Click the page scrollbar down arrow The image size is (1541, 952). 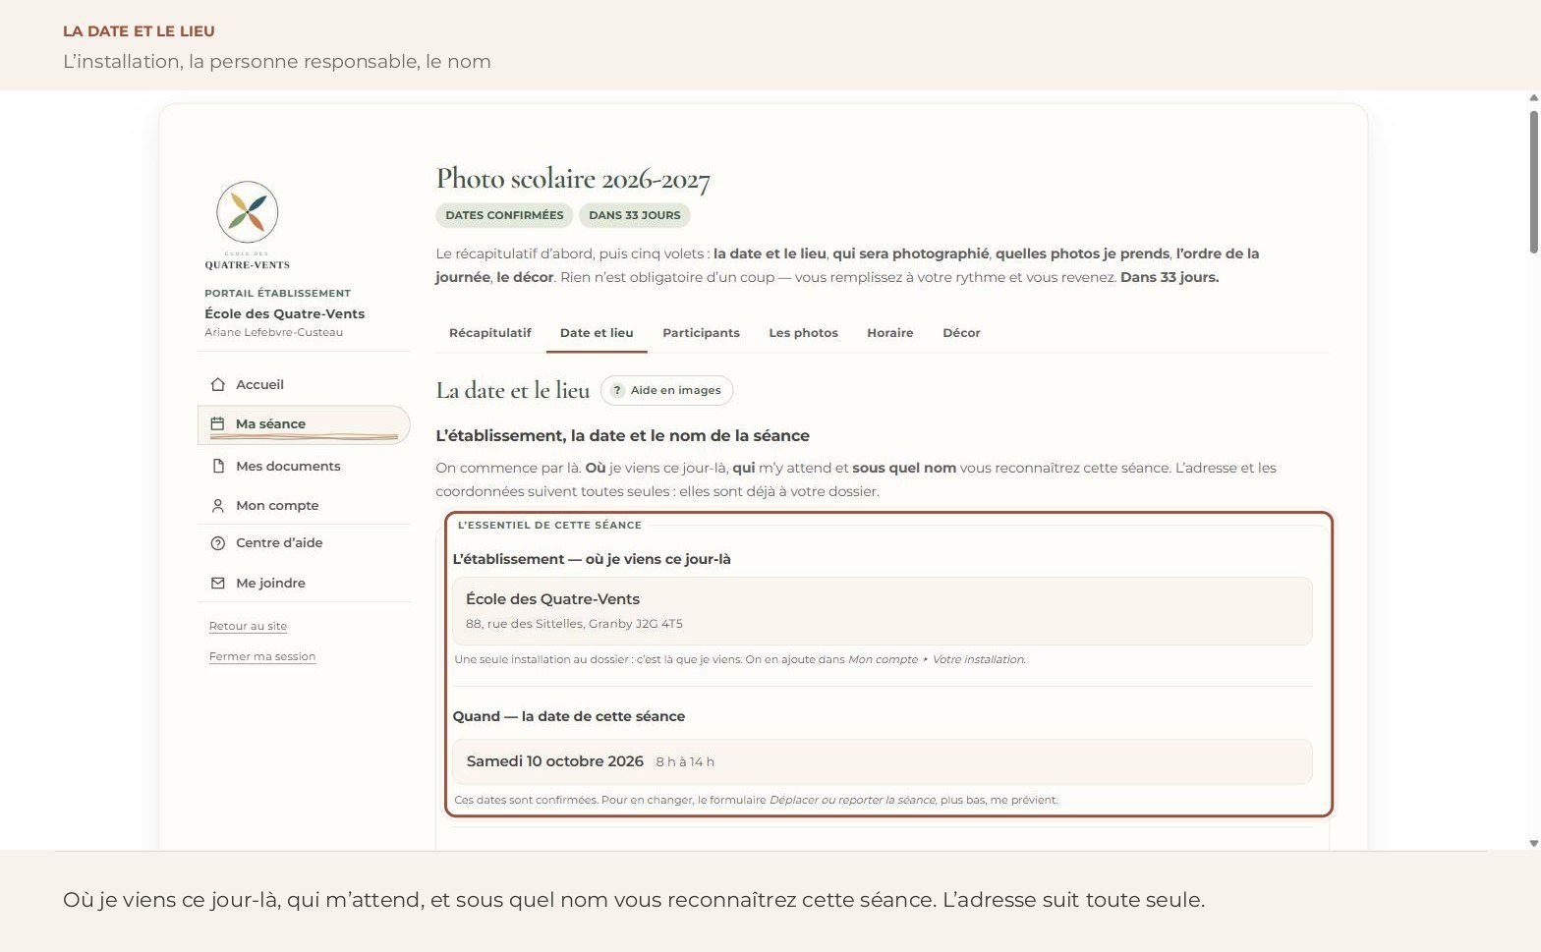click(x=1533, y=844)
